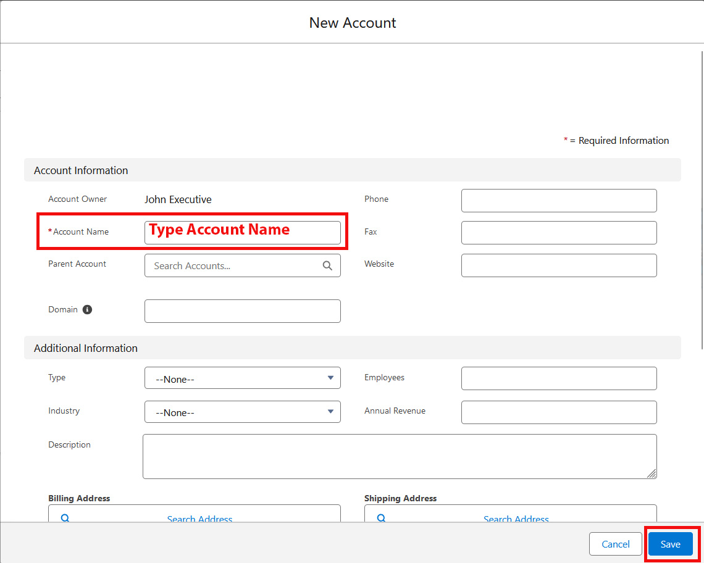This screenshot has width=704, height=563.
Task: Click the Save button
Action: pyautogui.click(x=670, y=544)
